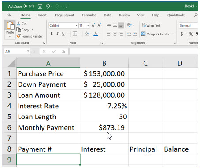Open the View tab
Viewport: 200px width, 168px height.
coord(141,15)
